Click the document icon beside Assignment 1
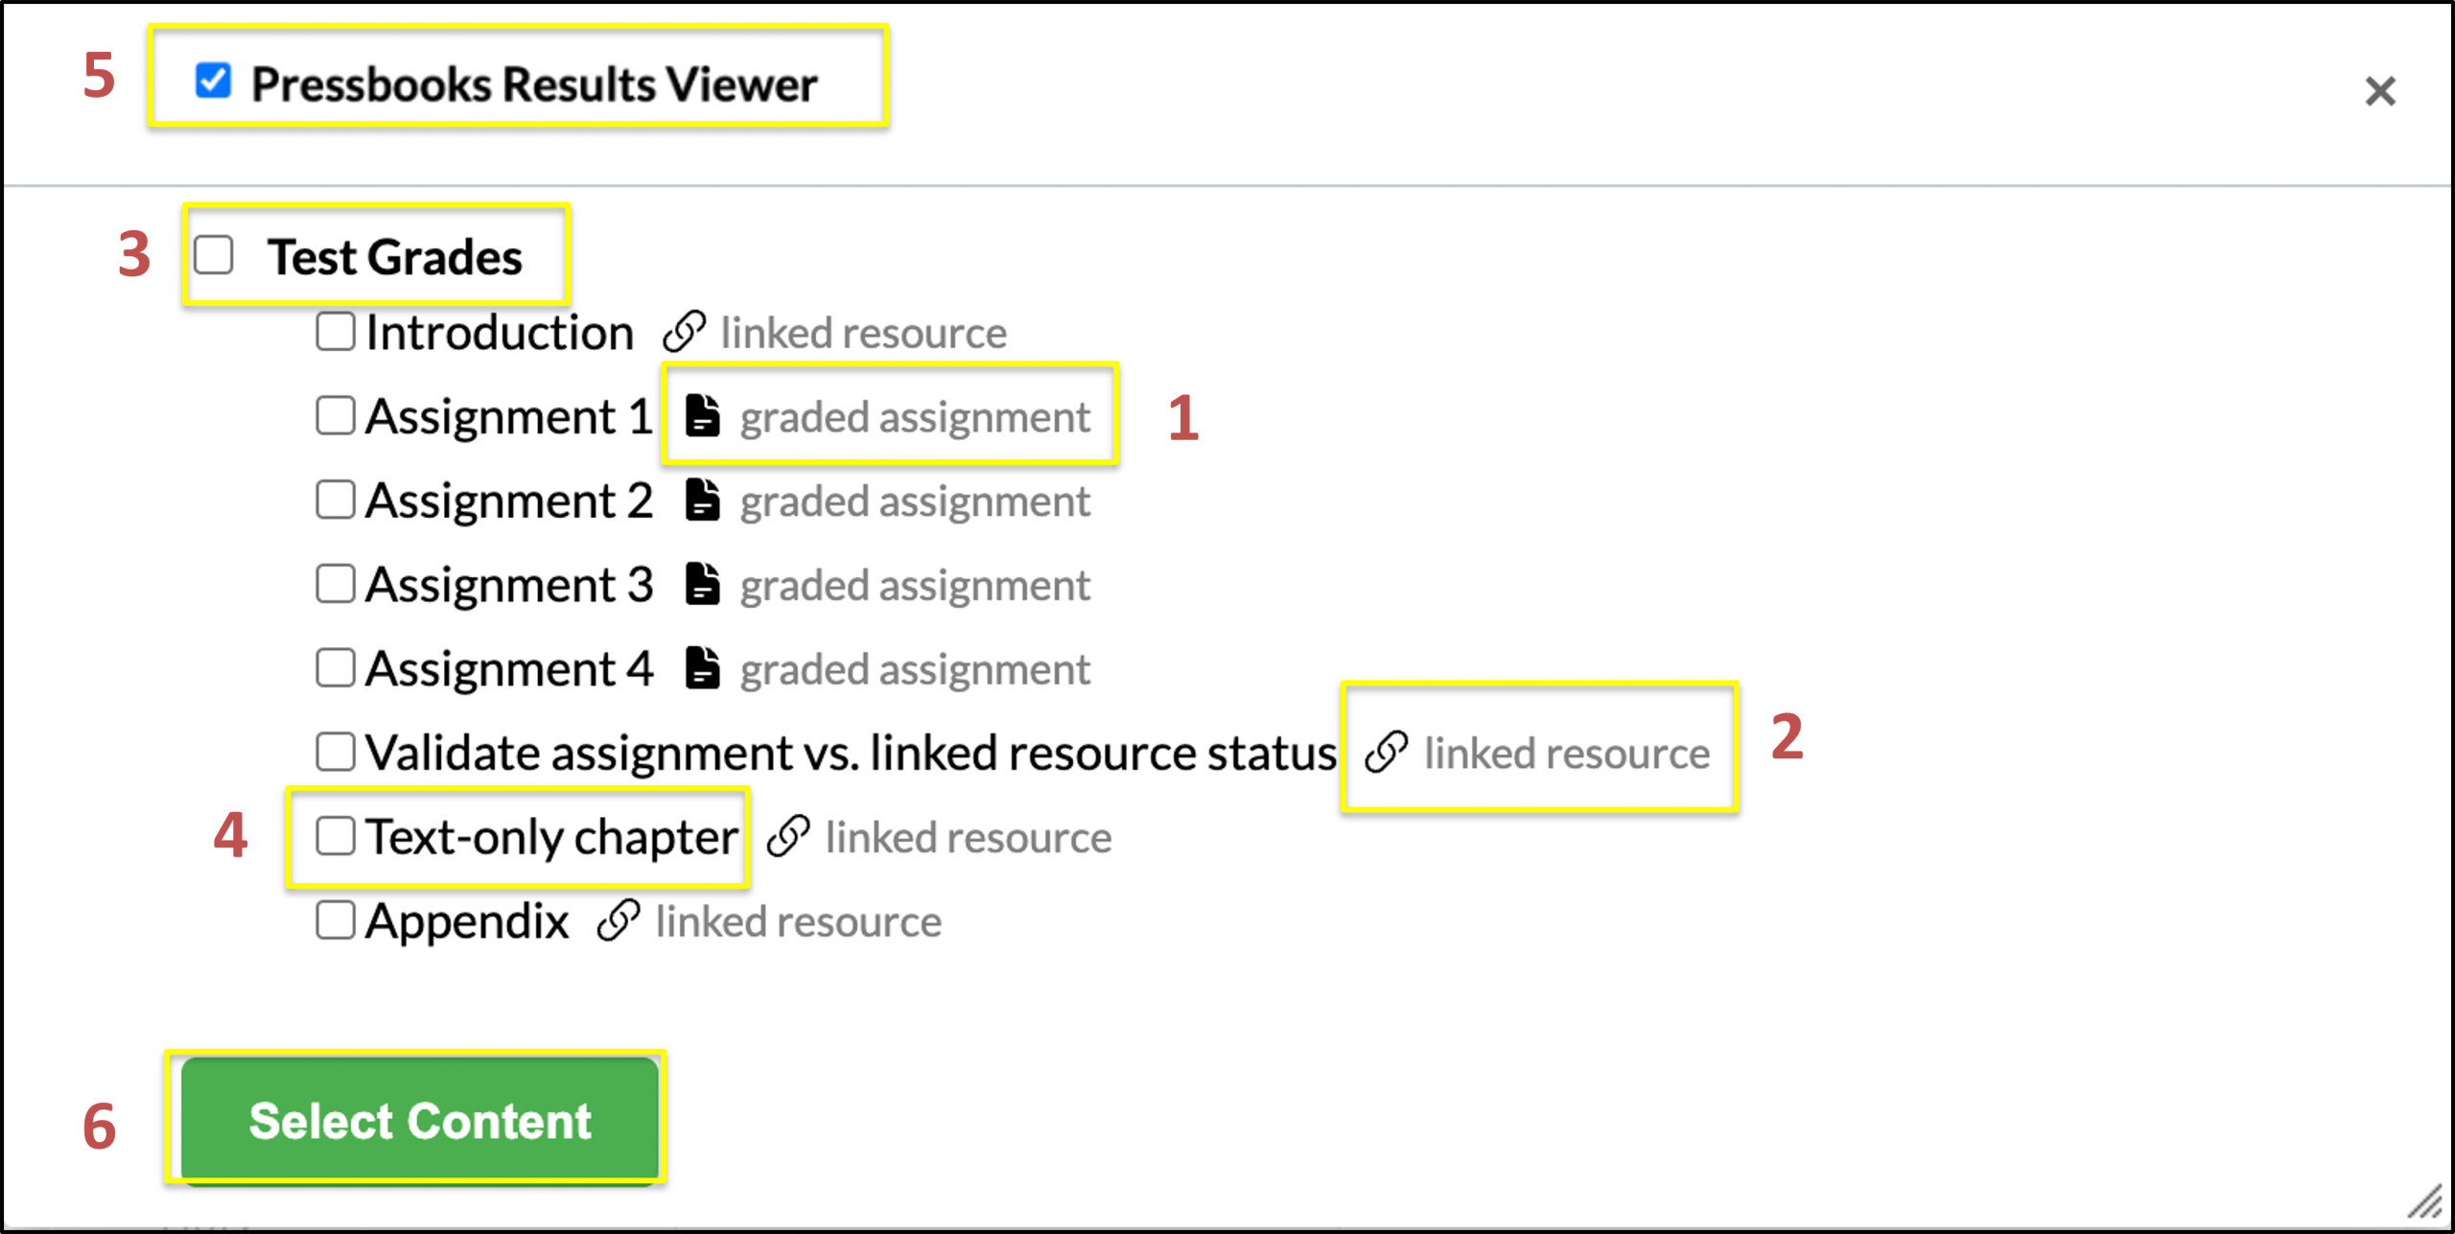Image resolution: width=2455 pixels, height=1234 pixels. 703,416
